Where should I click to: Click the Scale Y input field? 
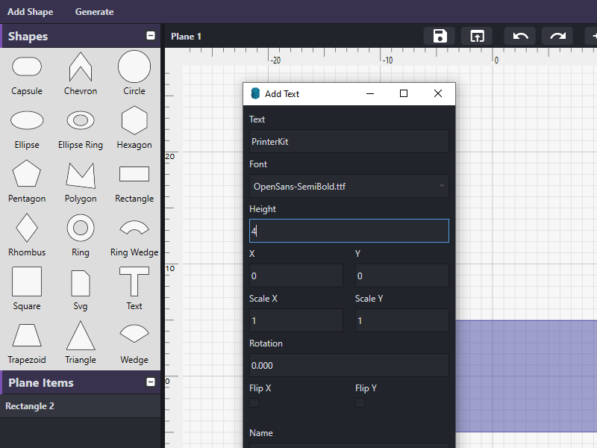[x=402, y=321]
